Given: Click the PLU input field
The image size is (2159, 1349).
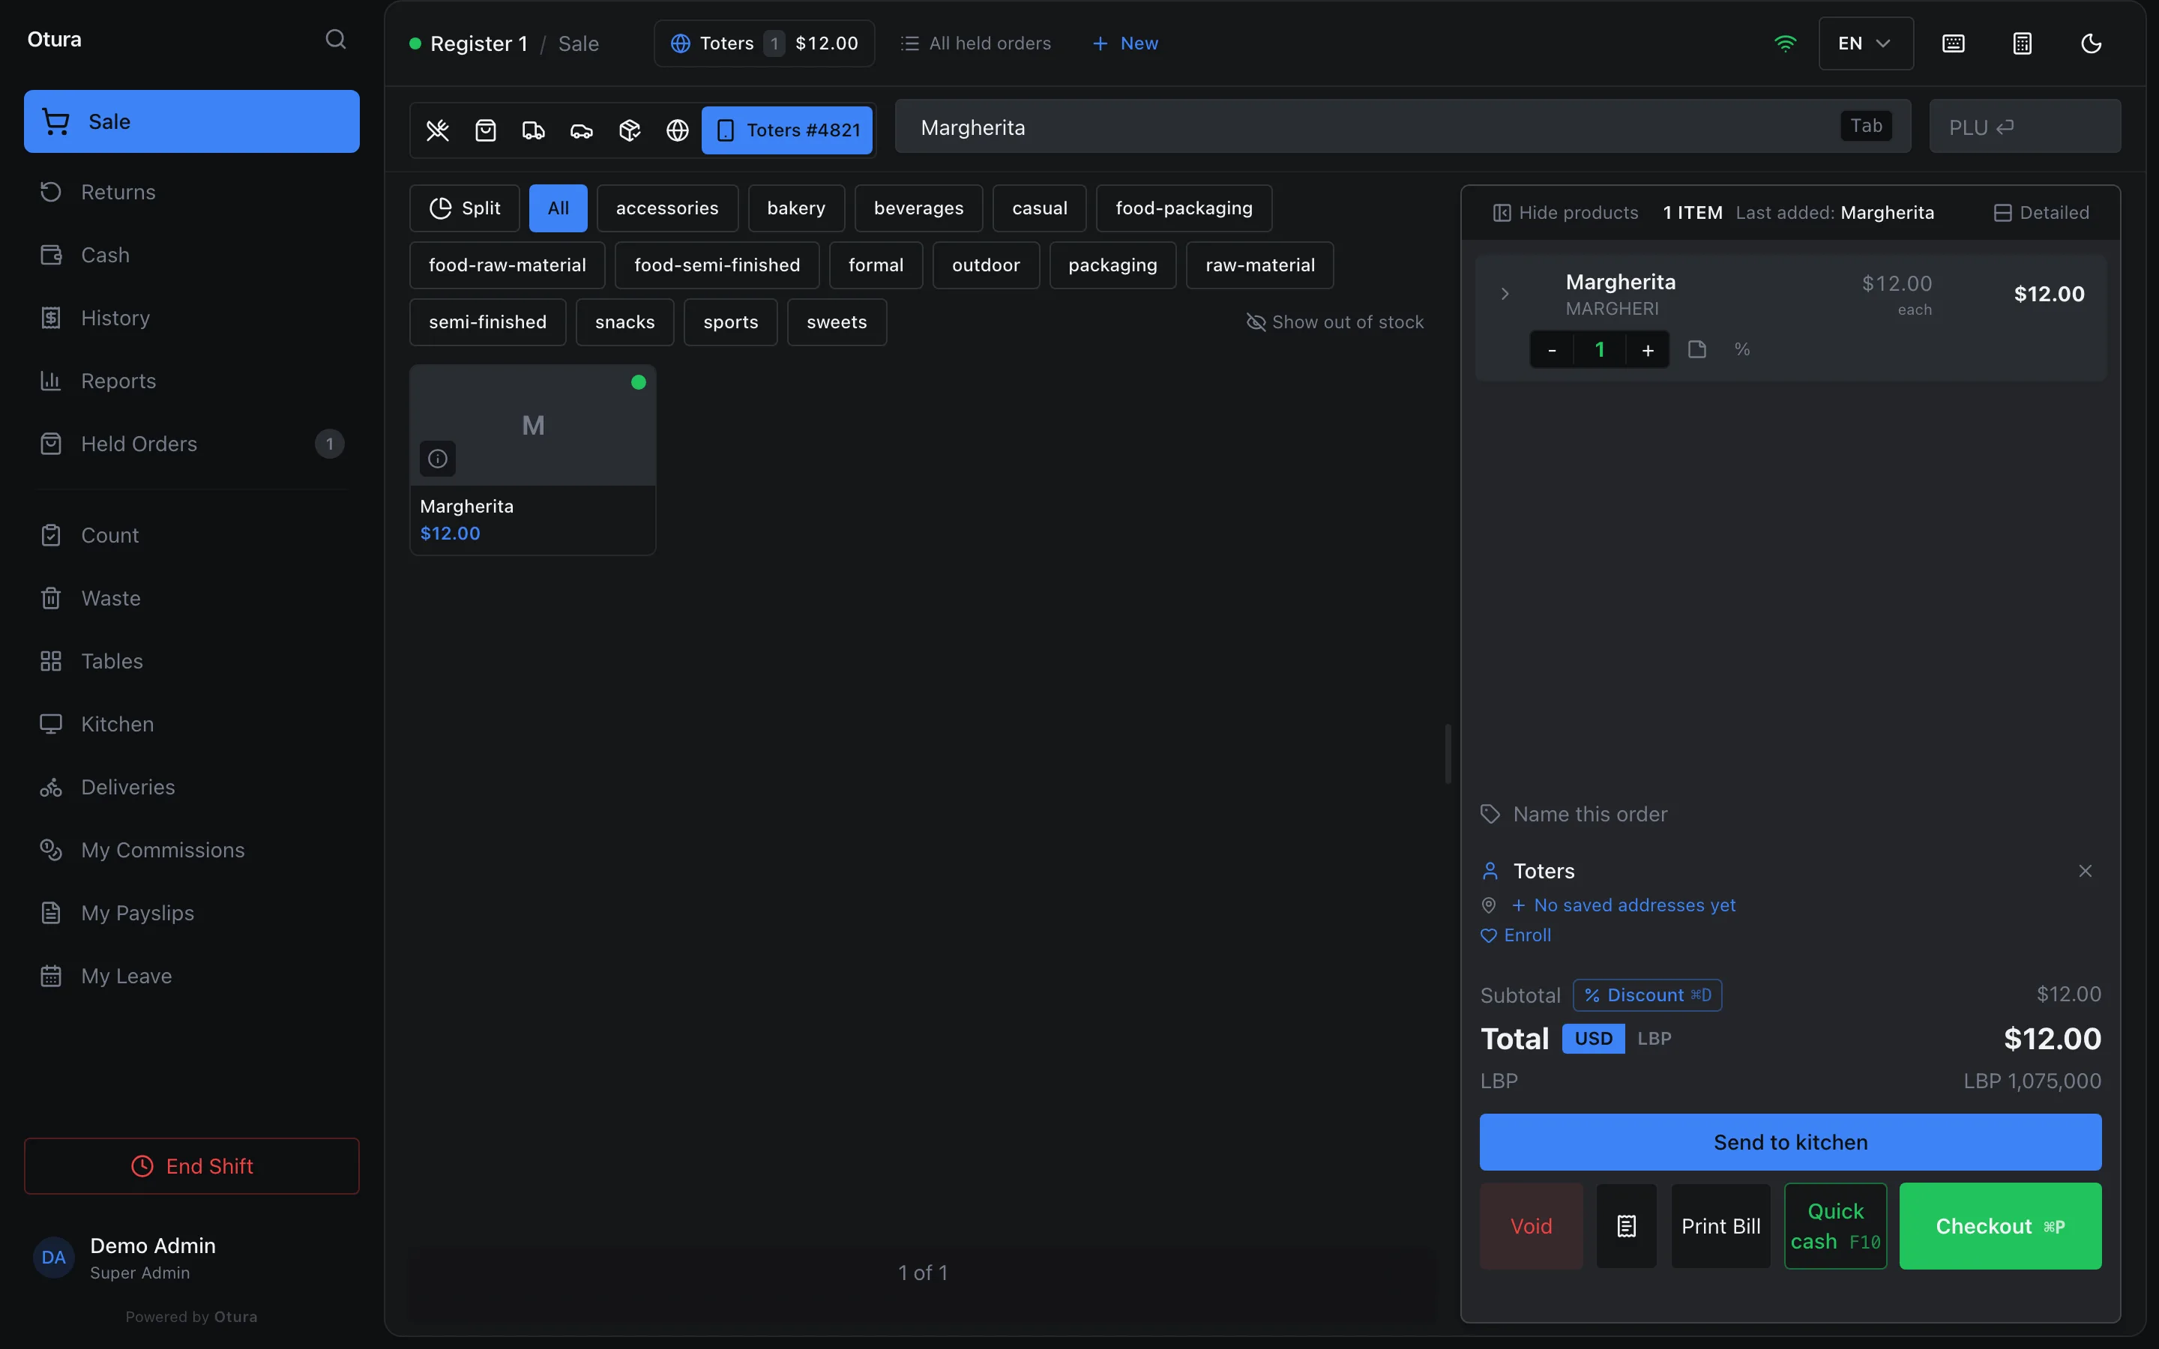Looking at the screenshot, I should tap(2024, 127).
